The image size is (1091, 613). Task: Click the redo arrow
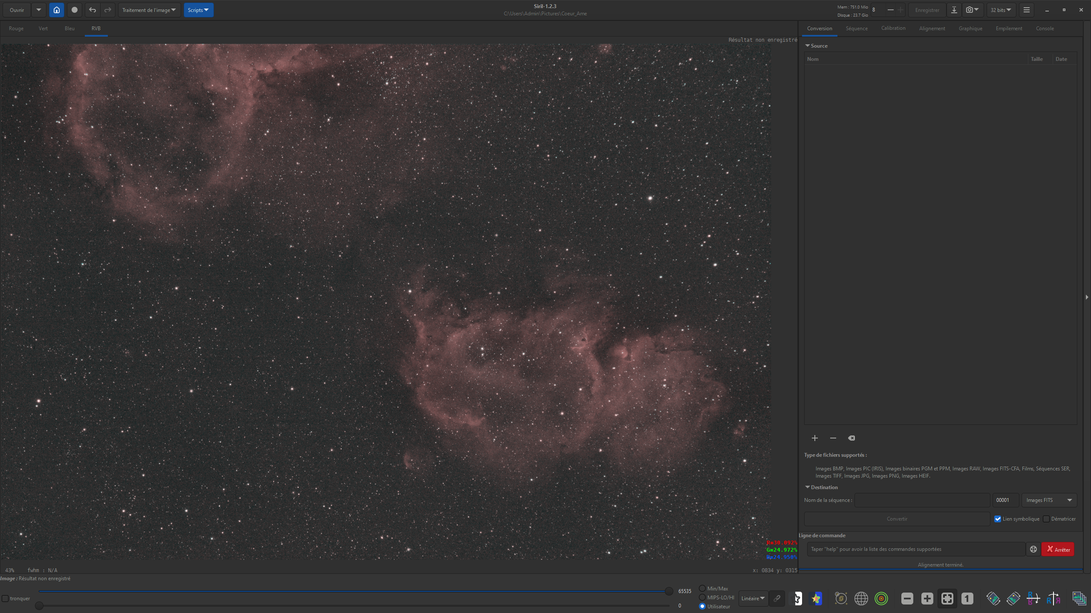tap(108, 10)
